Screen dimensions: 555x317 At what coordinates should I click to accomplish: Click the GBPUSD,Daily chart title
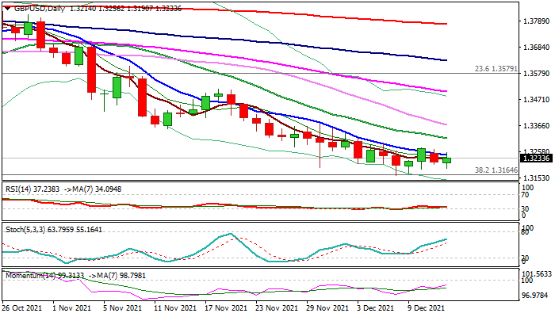33,6
